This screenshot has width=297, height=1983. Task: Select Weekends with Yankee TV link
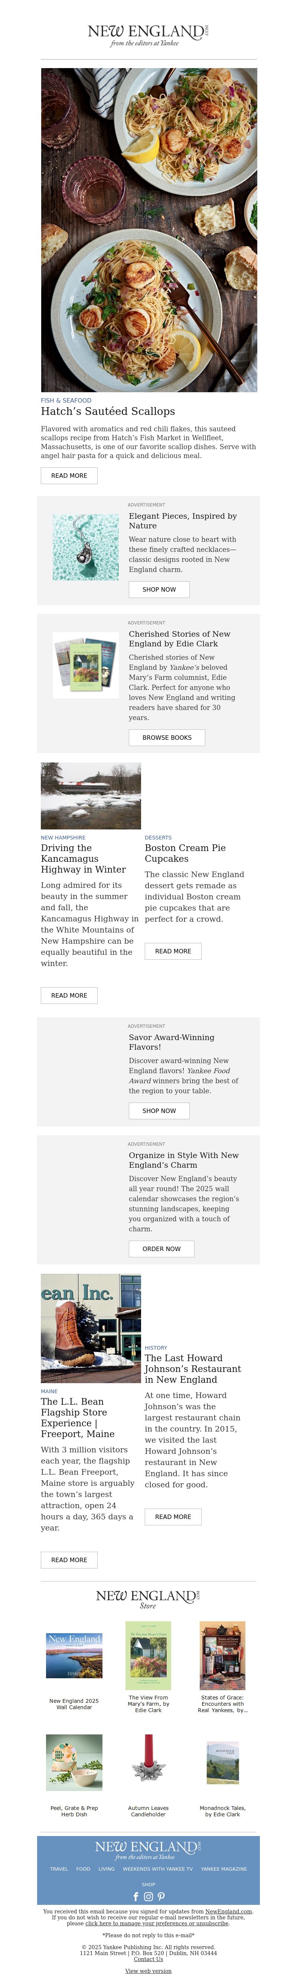(x=157, y=1869)
